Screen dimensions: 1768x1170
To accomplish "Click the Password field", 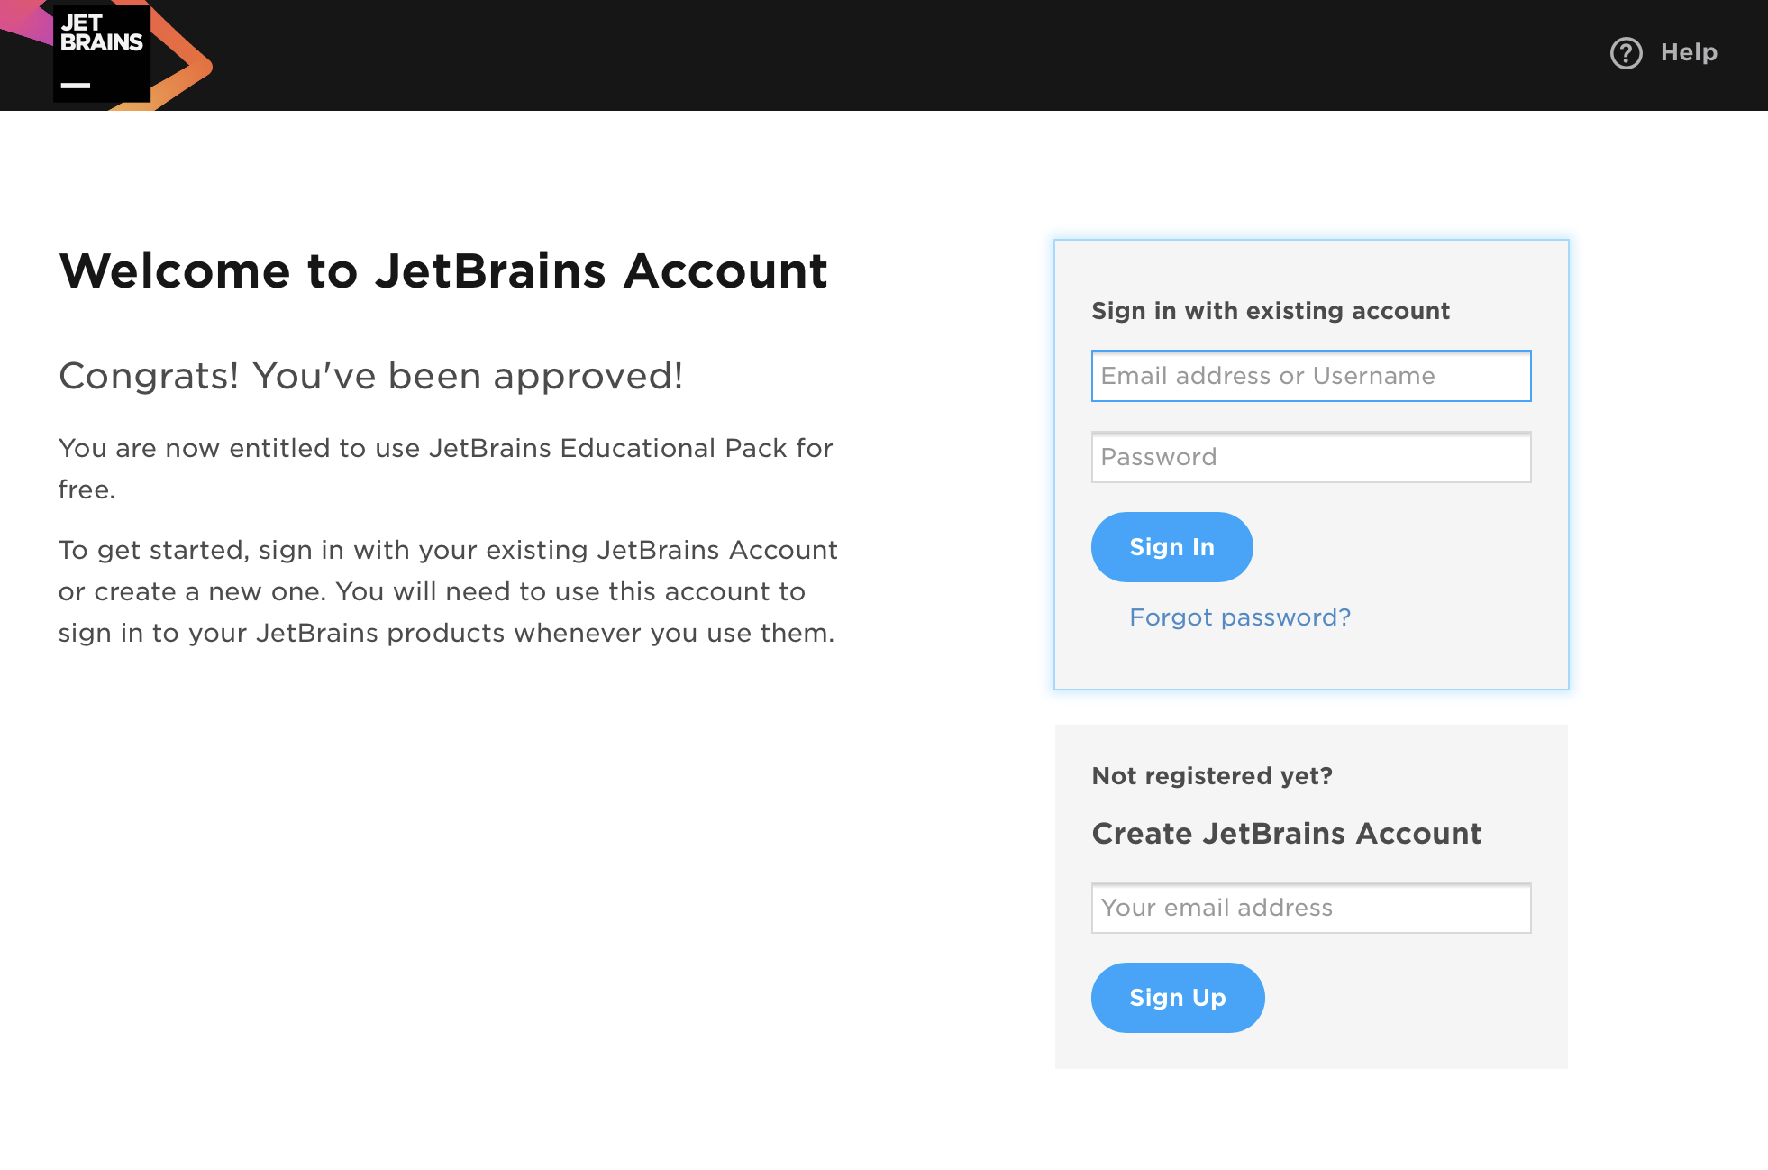I will tap(1311, 457).
